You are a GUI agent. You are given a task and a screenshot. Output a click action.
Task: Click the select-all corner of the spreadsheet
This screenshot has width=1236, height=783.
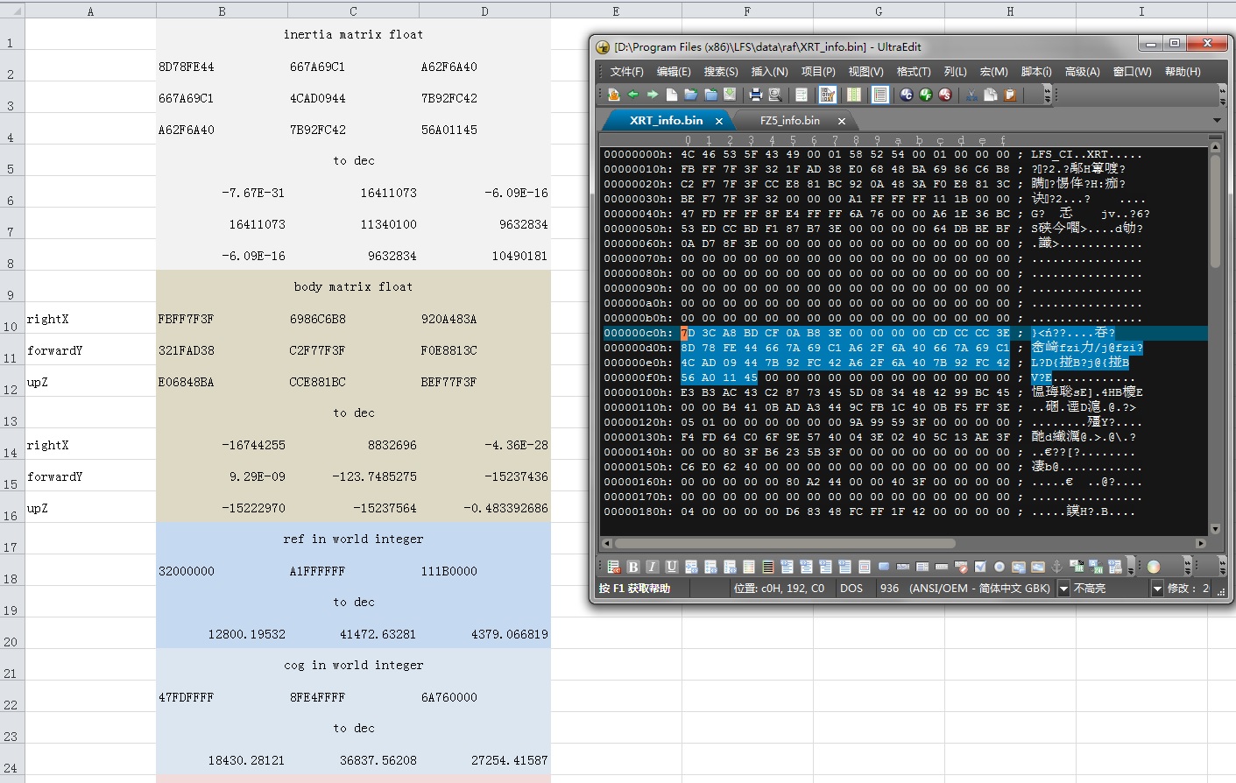point(12,11)
